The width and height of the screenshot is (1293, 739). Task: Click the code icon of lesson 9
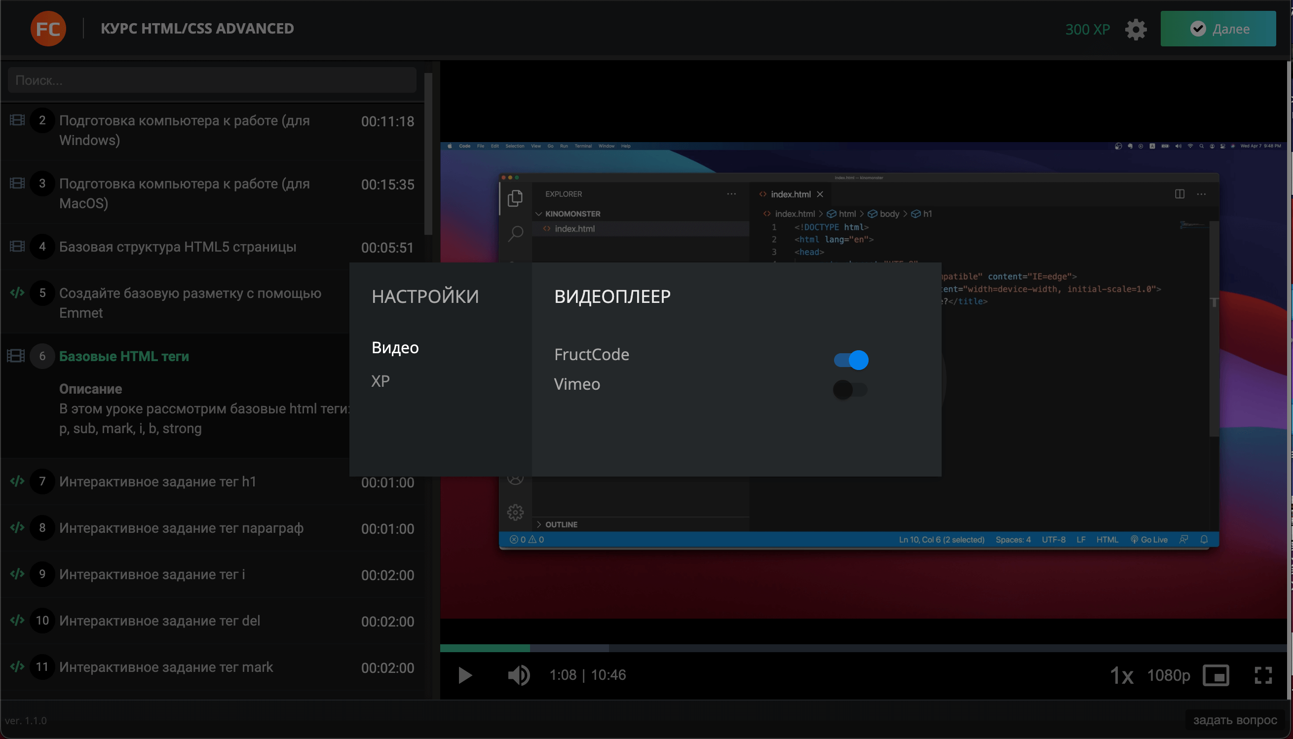click(x=17, y=574)
